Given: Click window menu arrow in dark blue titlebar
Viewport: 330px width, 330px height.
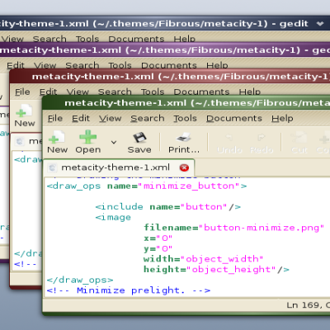Looking at the screenshot, I should [x=320, y=24].
